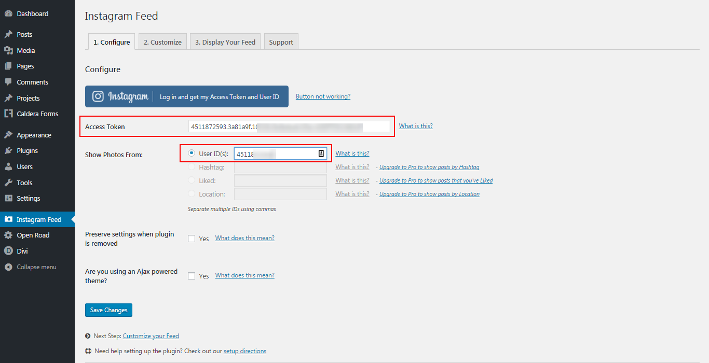
Task: Check Preserve settings when plugin is removed
Action: [192, 239]
